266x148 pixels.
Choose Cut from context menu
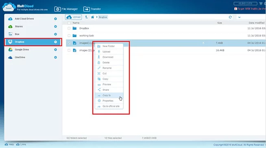pyautogui.click(x=109, y=73)
